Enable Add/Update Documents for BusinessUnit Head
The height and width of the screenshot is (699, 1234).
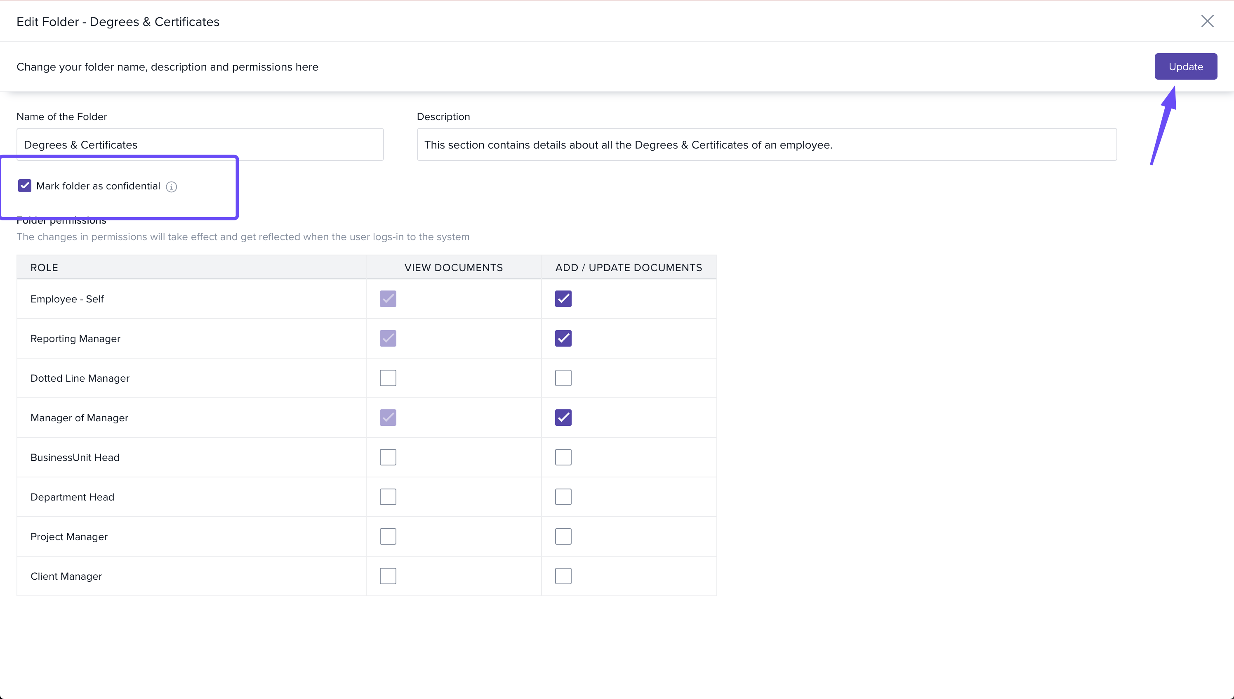[x=563, y=457]
